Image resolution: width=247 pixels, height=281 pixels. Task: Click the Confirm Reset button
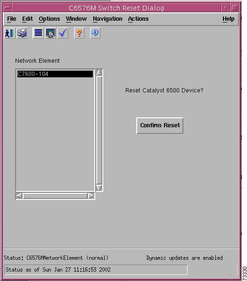(160, 125)
